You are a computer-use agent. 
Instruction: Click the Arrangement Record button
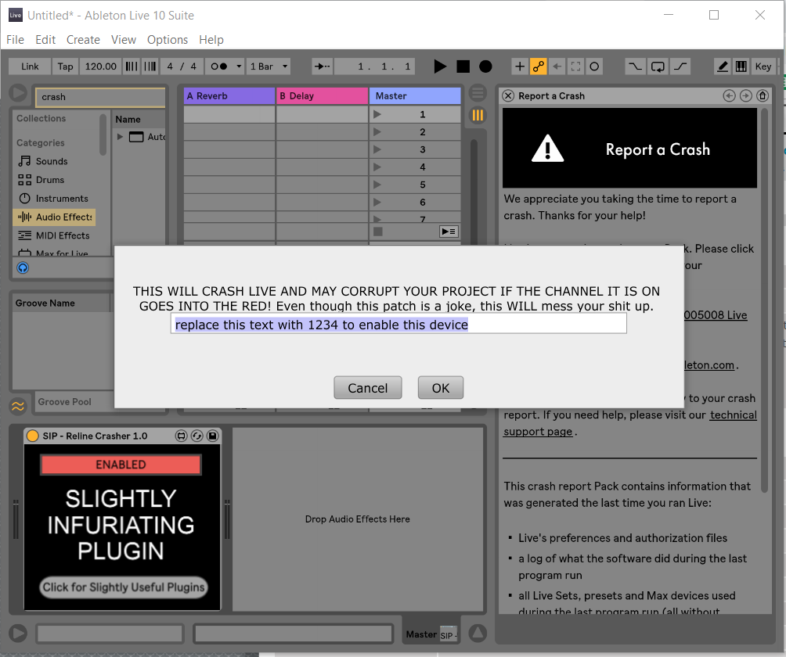click(485, 66)
